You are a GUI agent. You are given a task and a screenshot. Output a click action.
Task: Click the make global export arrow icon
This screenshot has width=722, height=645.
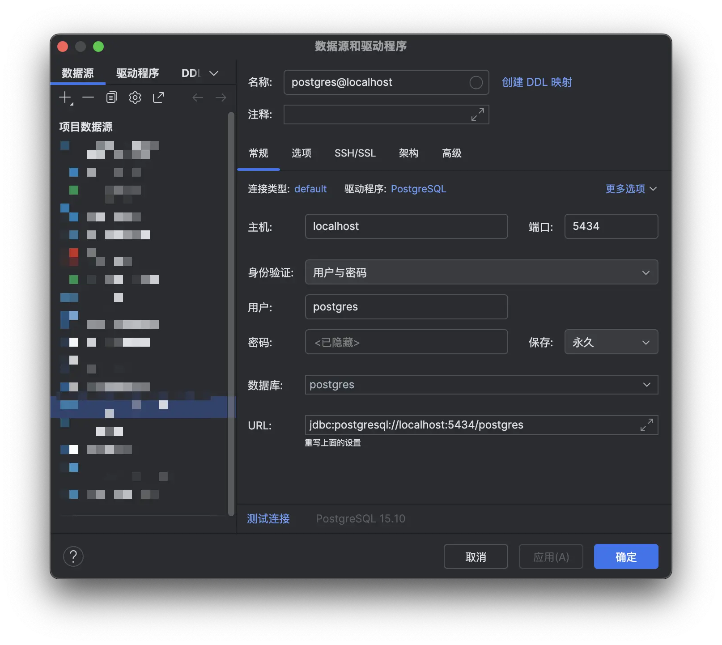coord(158,98)
